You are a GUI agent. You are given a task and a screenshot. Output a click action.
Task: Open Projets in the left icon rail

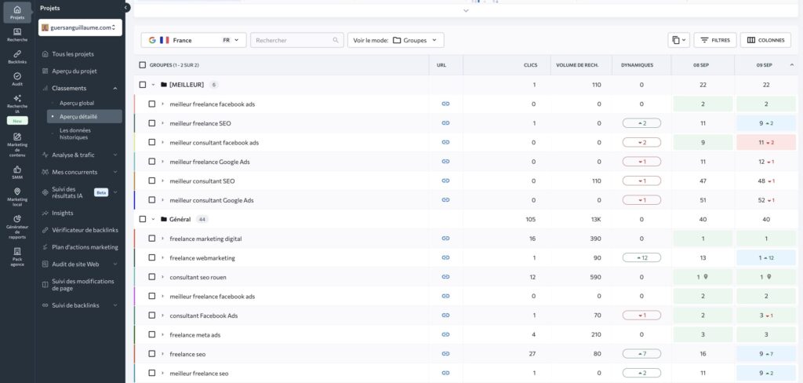[17, 13]
